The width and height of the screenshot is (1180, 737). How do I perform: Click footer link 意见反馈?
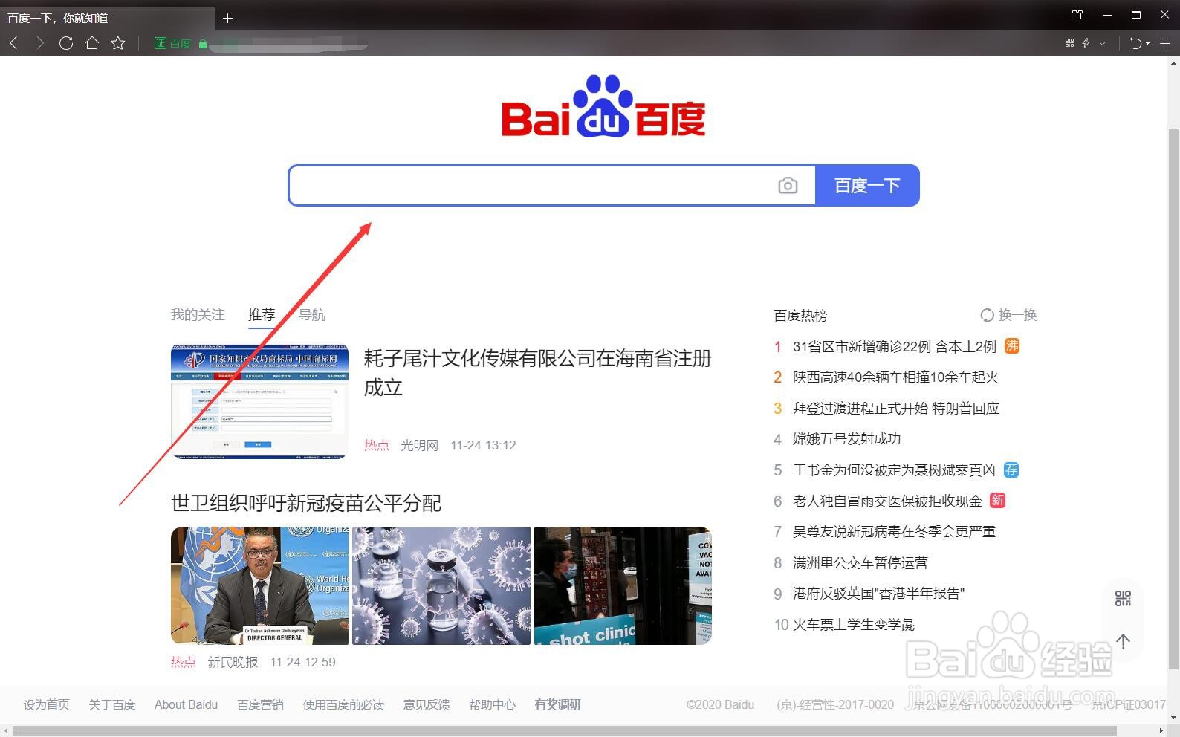coord(427,704)
